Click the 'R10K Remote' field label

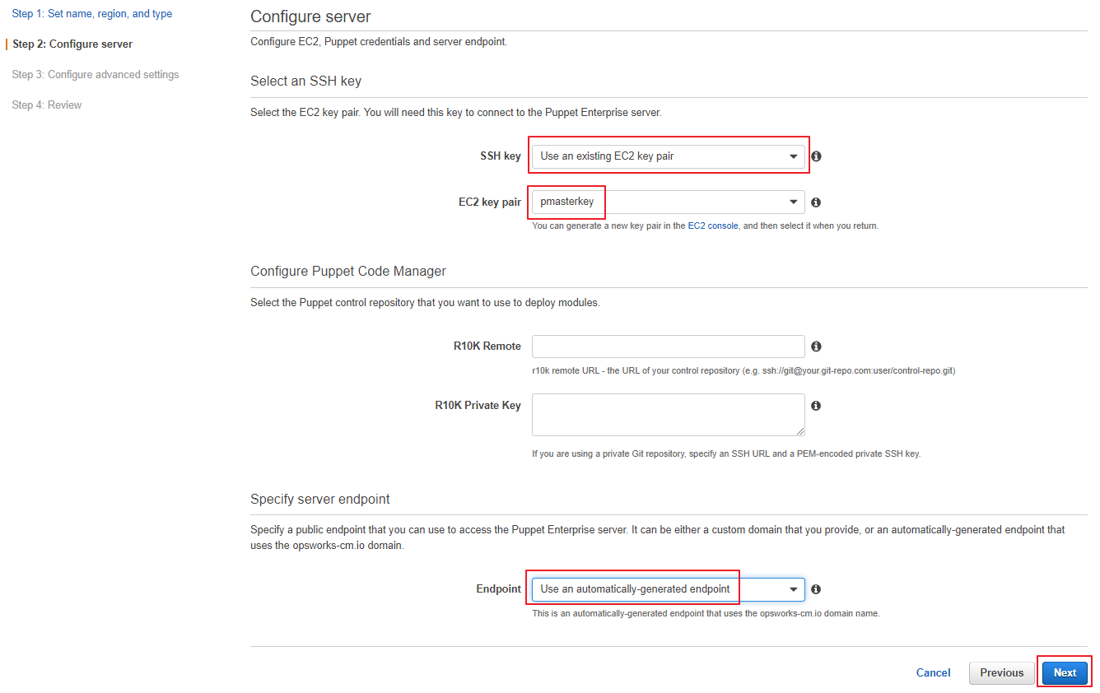coord(487,346)
